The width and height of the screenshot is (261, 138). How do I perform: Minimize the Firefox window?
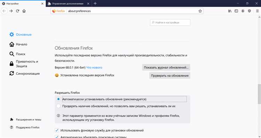tap(238, 3)
